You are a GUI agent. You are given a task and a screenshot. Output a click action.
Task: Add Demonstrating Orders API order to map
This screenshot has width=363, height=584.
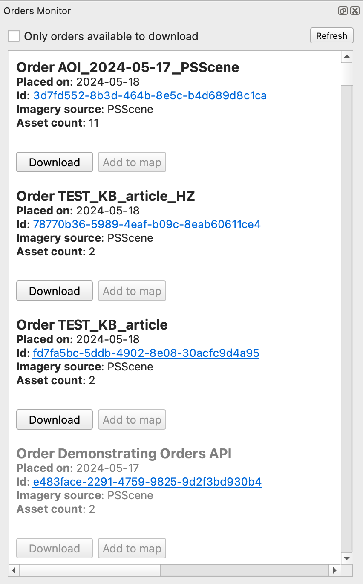(x=132, y=549)
